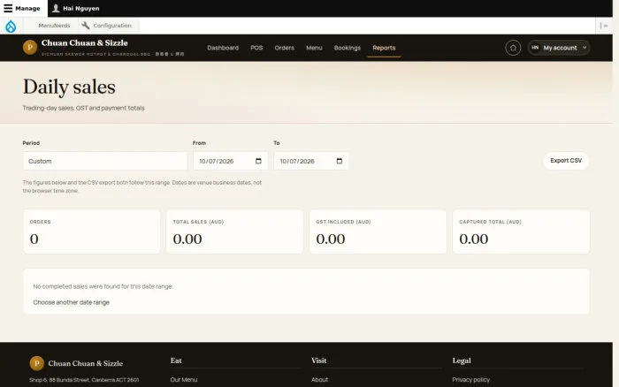Click the footer address Shop 6, 88 Bunda Street

point(84,380)
